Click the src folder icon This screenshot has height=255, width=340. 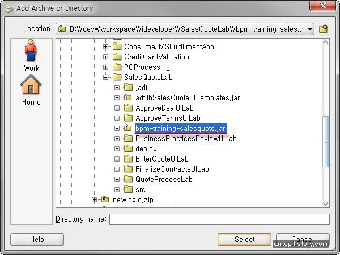129,189
